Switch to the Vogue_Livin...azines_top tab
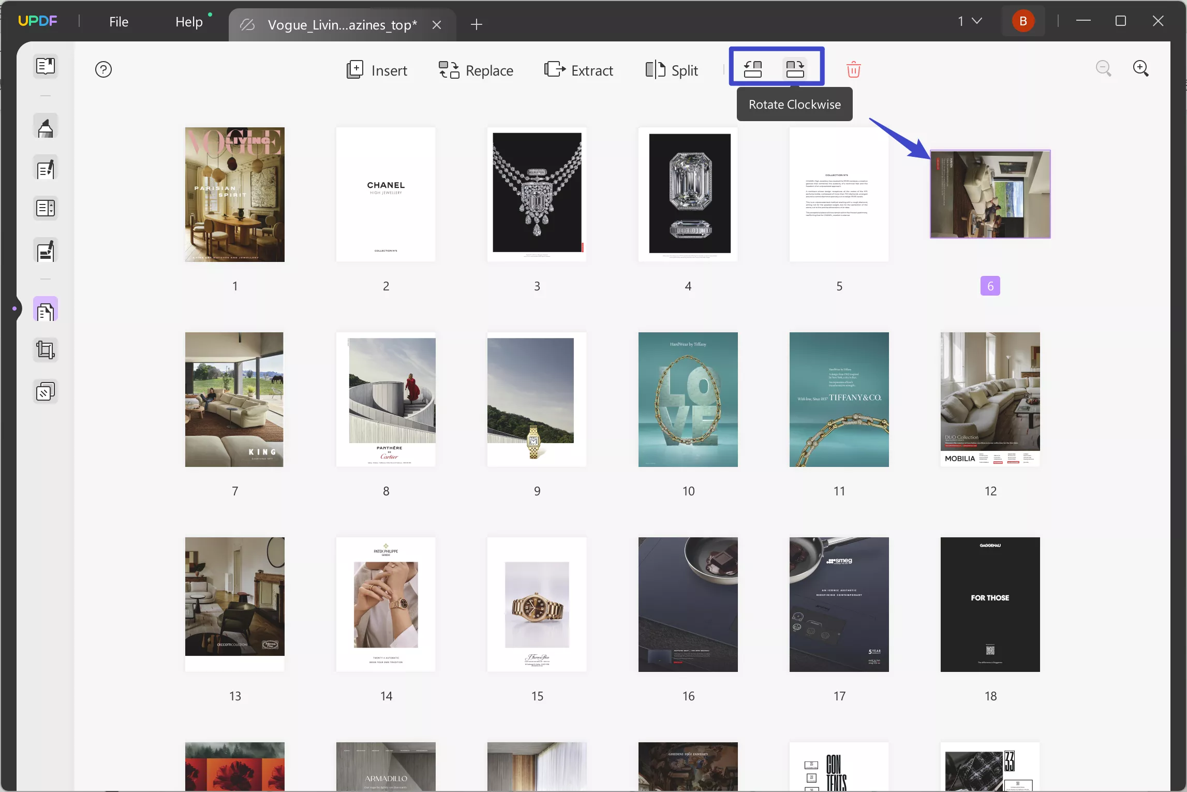Viewport: 1187px width, 792px height. point(342,25)
